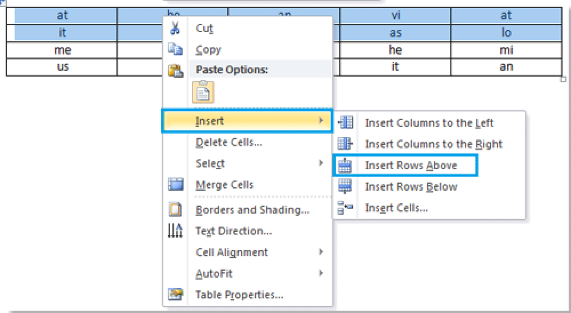The height and width of the screenshot is (313, 571).
Task: Click the Merge Cells icon
Action: coord(175,184)
